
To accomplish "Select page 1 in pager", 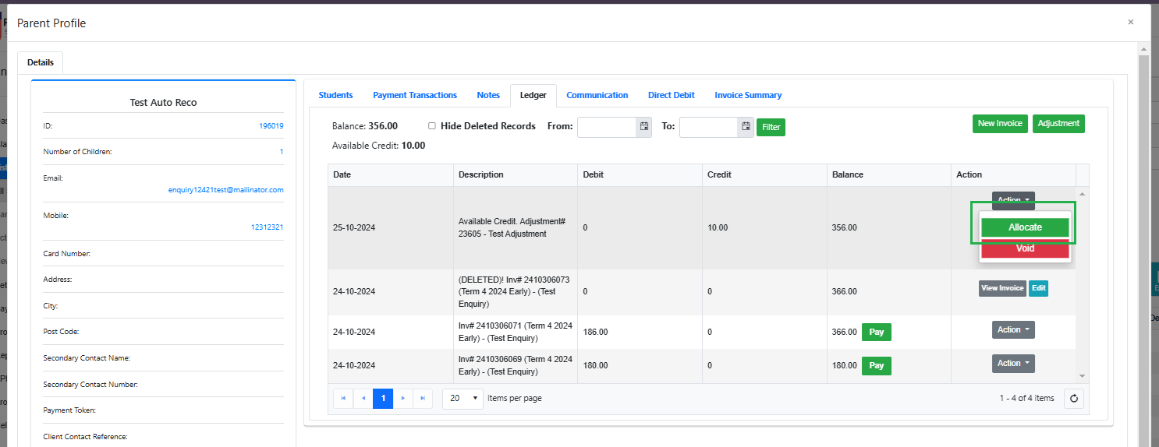I will pyautogui.click(x=383, y=398).
